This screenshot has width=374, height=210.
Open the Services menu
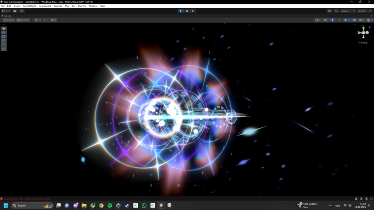pyautogui.click(x=58, y=6)
